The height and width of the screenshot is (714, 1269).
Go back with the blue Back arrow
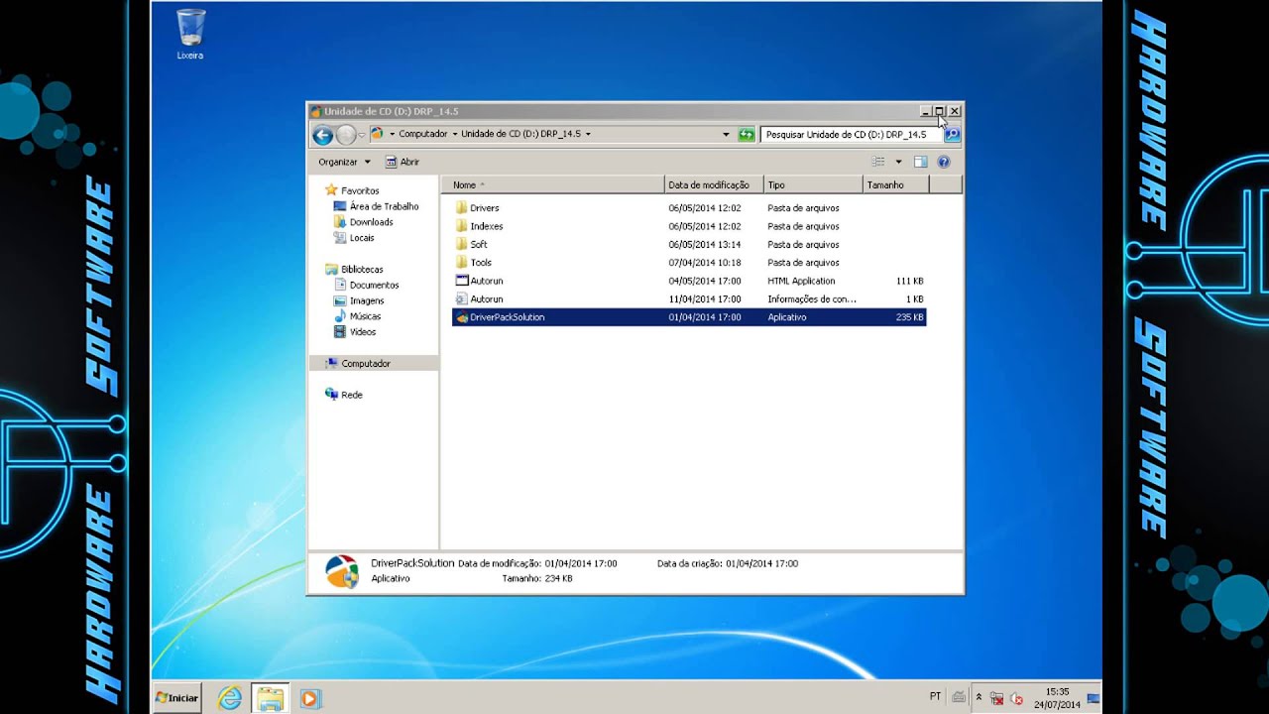tap(322, 135)
